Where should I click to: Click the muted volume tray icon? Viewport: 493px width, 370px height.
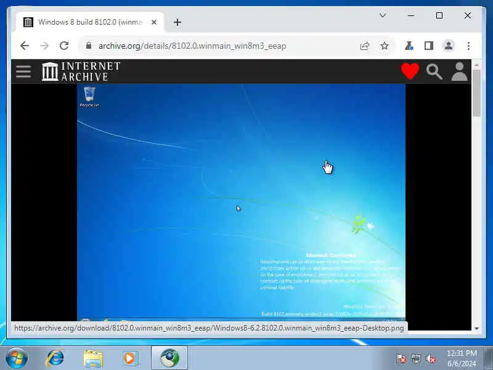click(x=431, y=358)
